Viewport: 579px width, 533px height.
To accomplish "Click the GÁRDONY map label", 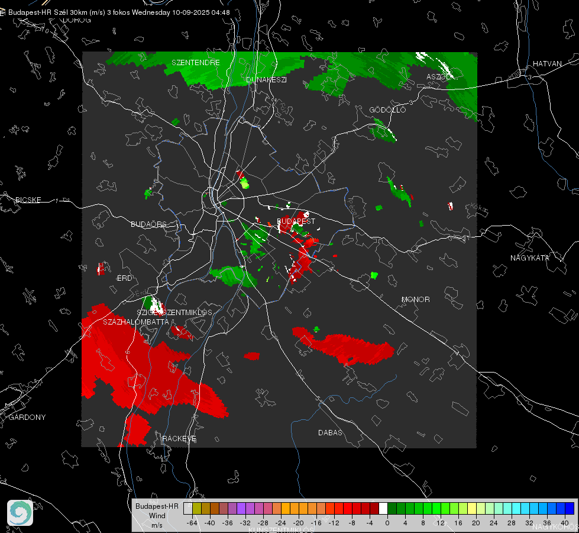I will point(27,418).
